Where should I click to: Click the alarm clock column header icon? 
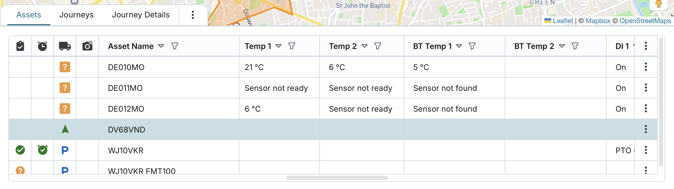[42, 46]
